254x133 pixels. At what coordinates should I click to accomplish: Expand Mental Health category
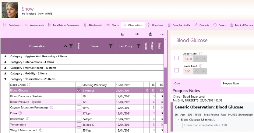5,68
